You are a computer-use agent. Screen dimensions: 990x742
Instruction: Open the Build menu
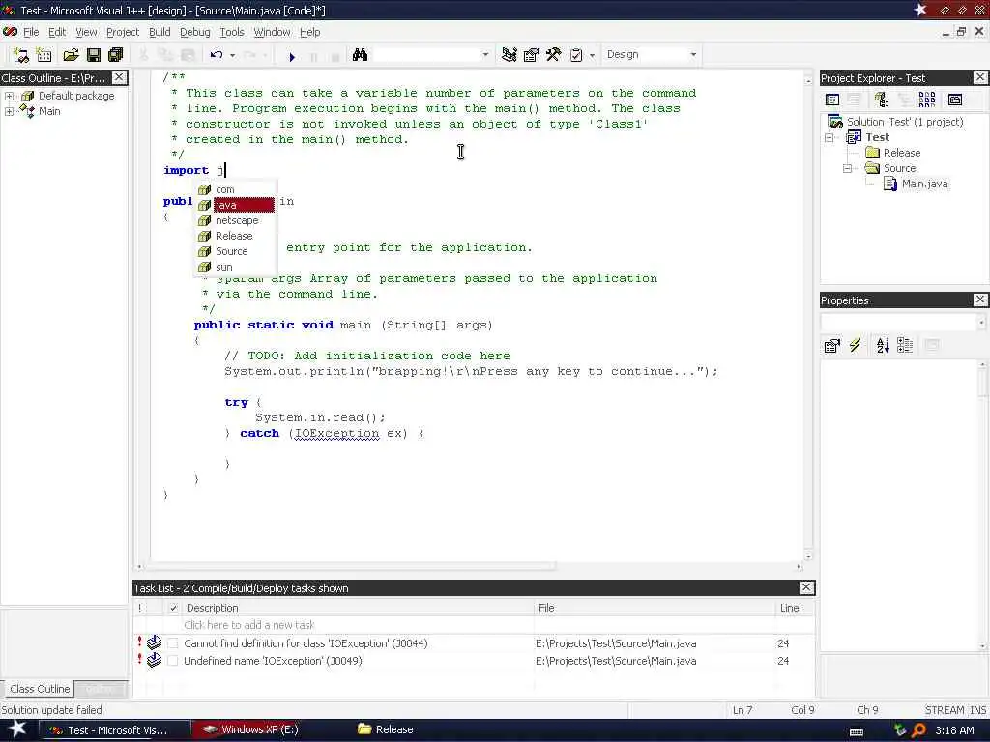(x=160, y=32)
